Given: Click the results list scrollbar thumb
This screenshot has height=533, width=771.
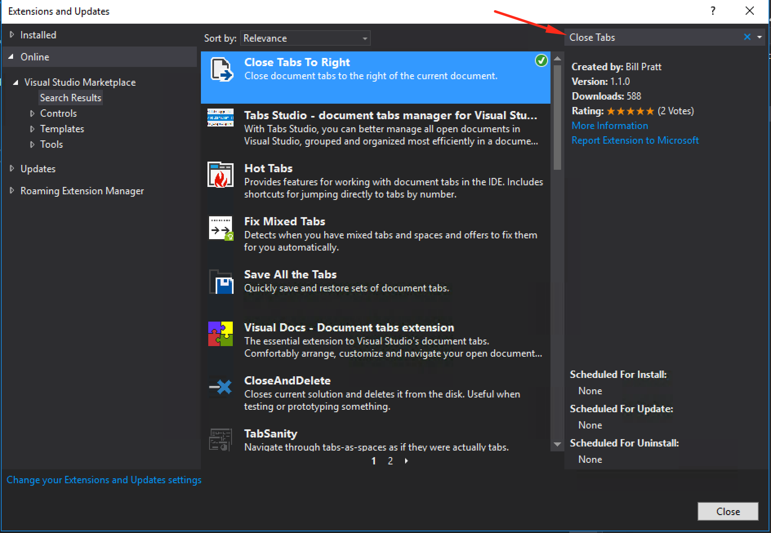Looking at the screenshot, I should (x=557, y=117).
